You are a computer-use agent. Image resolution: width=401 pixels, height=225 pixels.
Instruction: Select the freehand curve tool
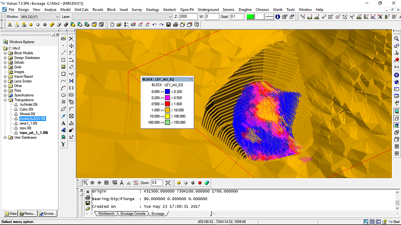click(x=63, y=81)
